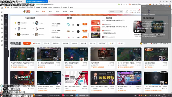Click the browser favorites star sidebar icon
Viewport: 172px width, 97px height.
tap(2, 12)
